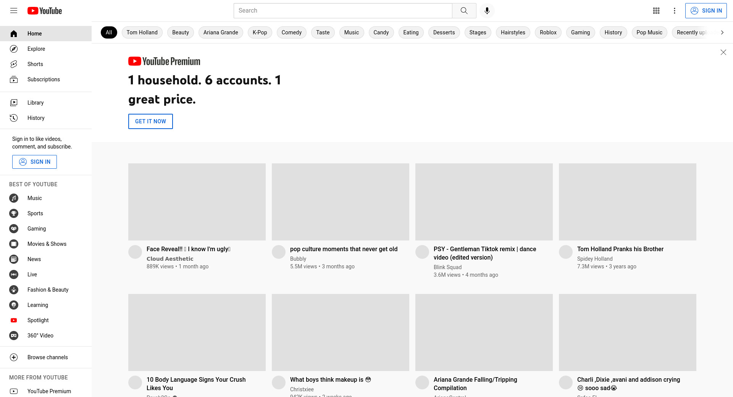Open Learning category

click(x=46, y=305)
